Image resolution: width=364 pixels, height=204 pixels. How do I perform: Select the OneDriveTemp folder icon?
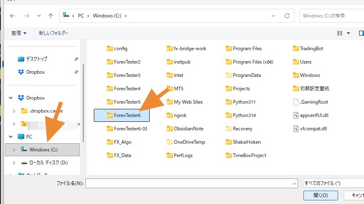(x=170, y=142)
